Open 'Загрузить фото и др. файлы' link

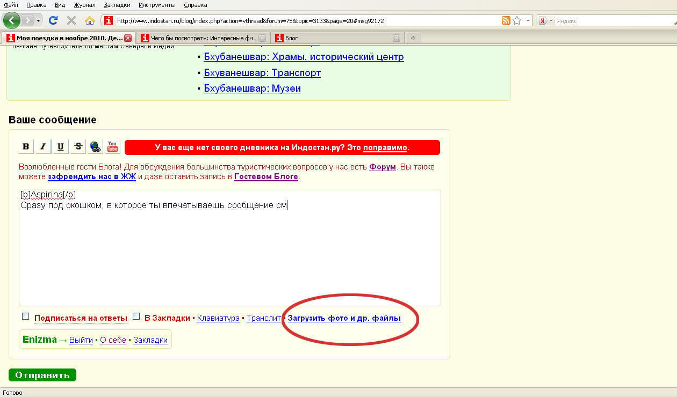344,318
